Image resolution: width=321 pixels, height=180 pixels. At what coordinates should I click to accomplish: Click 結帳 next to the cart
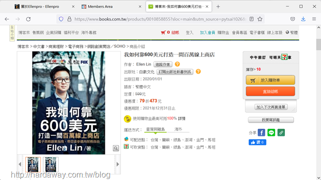pyautogui.click(x=175, y=32)
